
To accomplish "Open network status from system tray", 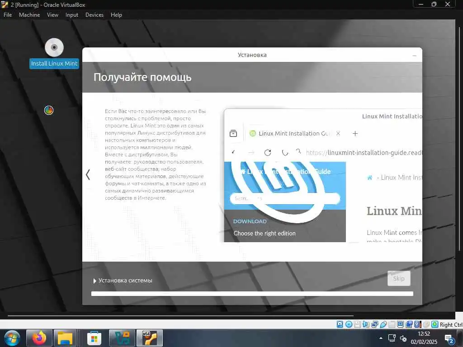I will coord(392,338).
